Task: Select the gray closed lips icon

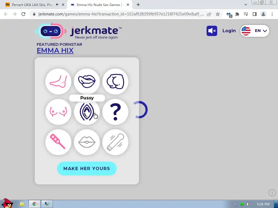Action: 87,142
